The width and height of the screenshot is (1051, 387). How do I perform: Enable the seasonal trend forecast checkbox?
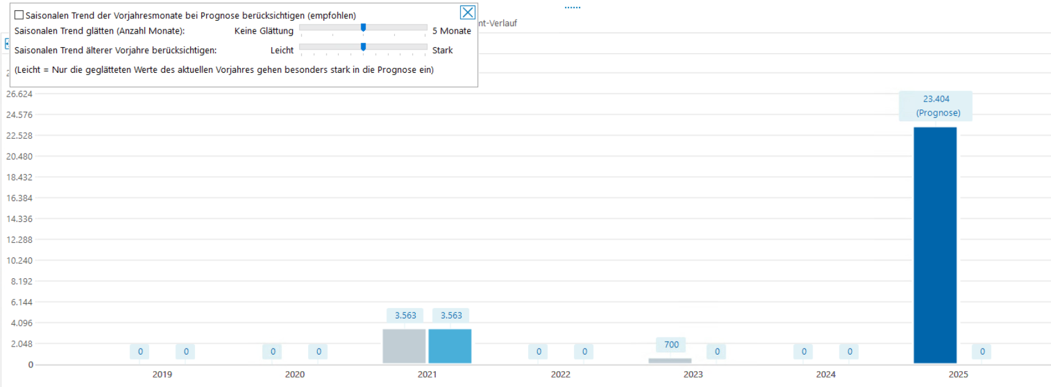click(x=19, y=15)
